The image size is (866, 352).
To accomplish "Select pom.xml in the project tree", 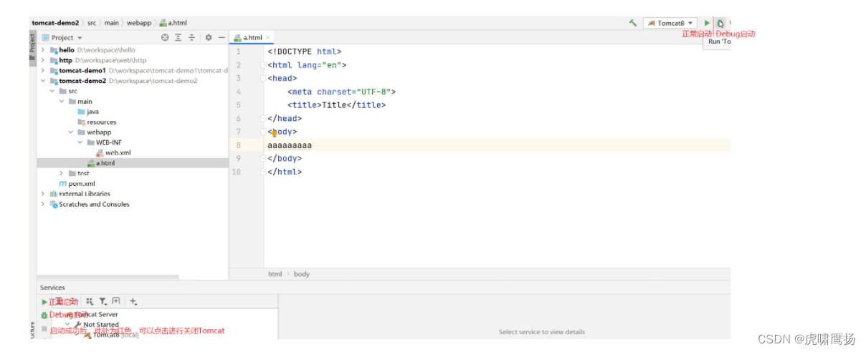I will [77, 183].
